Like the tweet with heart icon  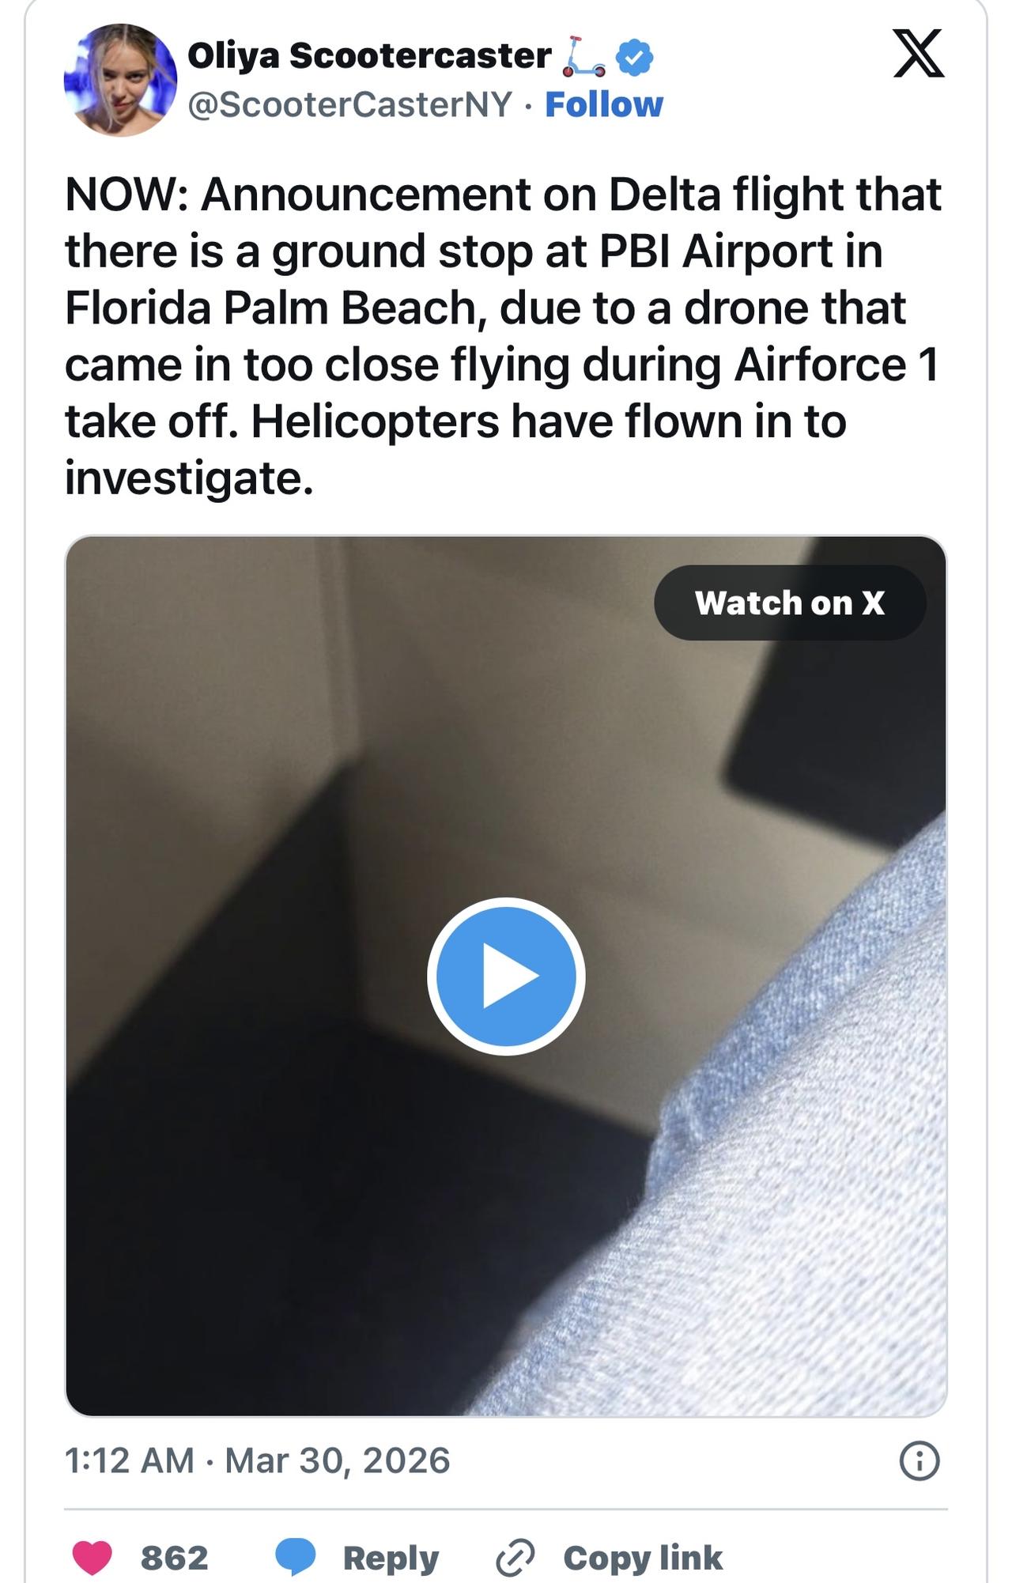(x=92, y=1558)
